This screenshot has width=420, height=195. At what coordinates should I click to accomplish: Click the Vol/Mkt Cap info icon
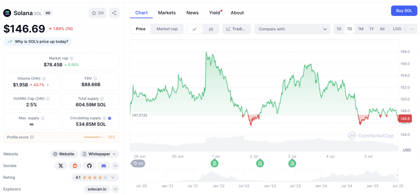point(48,99)
